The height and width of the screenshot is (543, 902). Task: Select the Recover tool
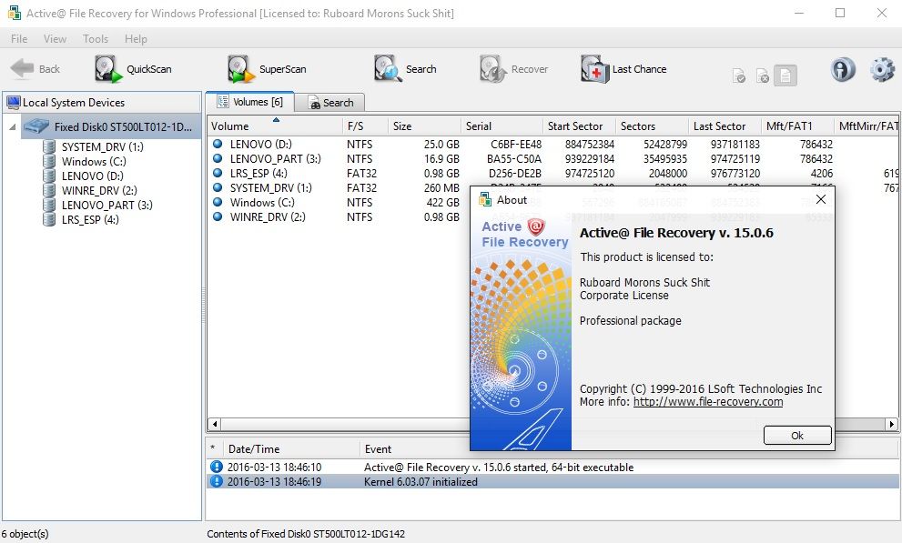(513, 68)
